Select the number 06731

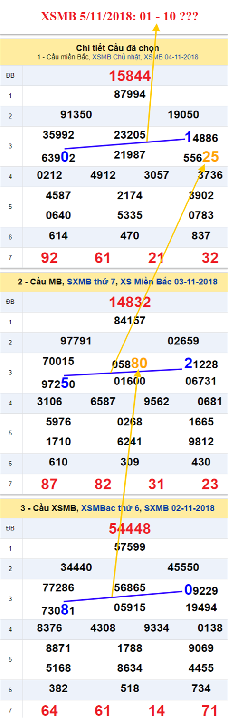pyautogui.click(x=201, y=381)
